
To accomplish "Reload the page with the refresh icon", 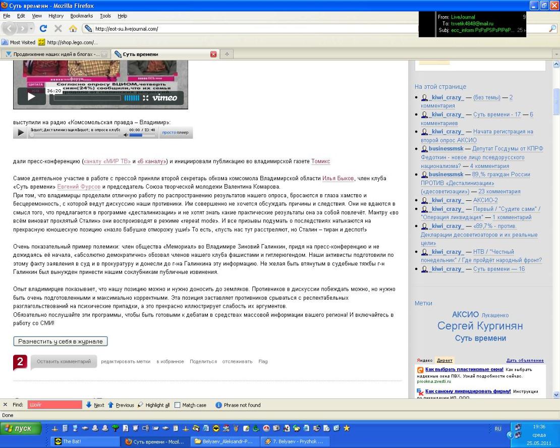I will click(x=43, y=29).
